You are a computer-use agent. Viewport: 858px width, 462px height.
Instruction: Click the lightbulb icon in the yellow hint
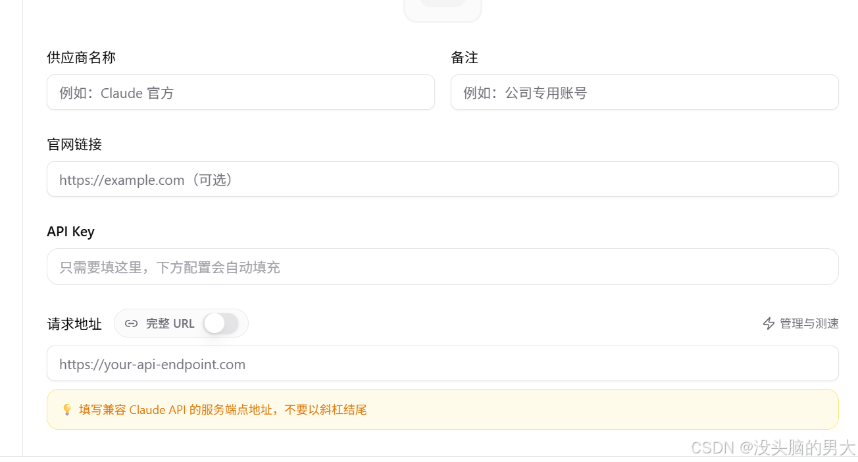point(66,409)
